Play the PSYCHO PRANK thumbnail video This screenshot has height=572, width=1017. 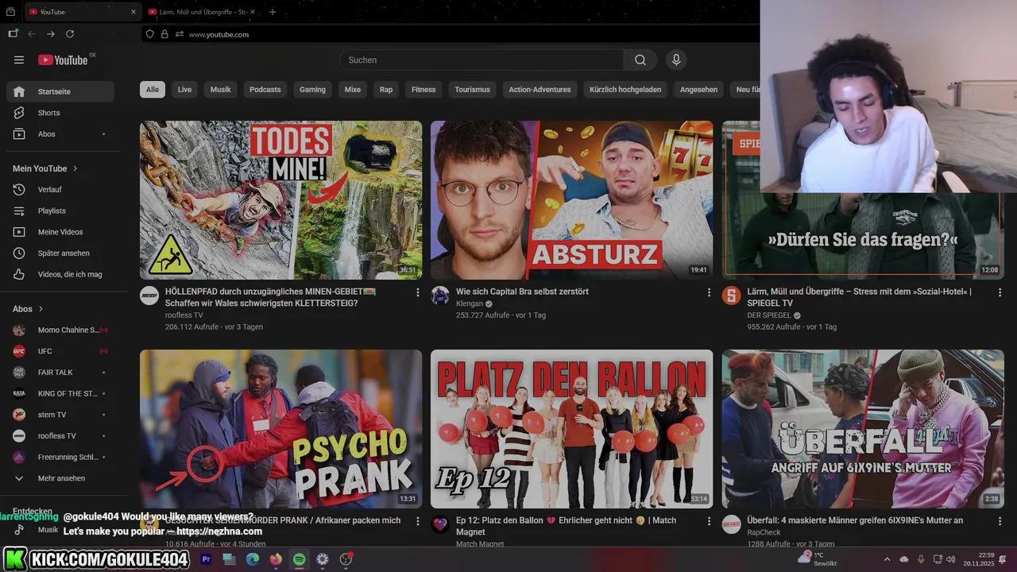[280, 429]
